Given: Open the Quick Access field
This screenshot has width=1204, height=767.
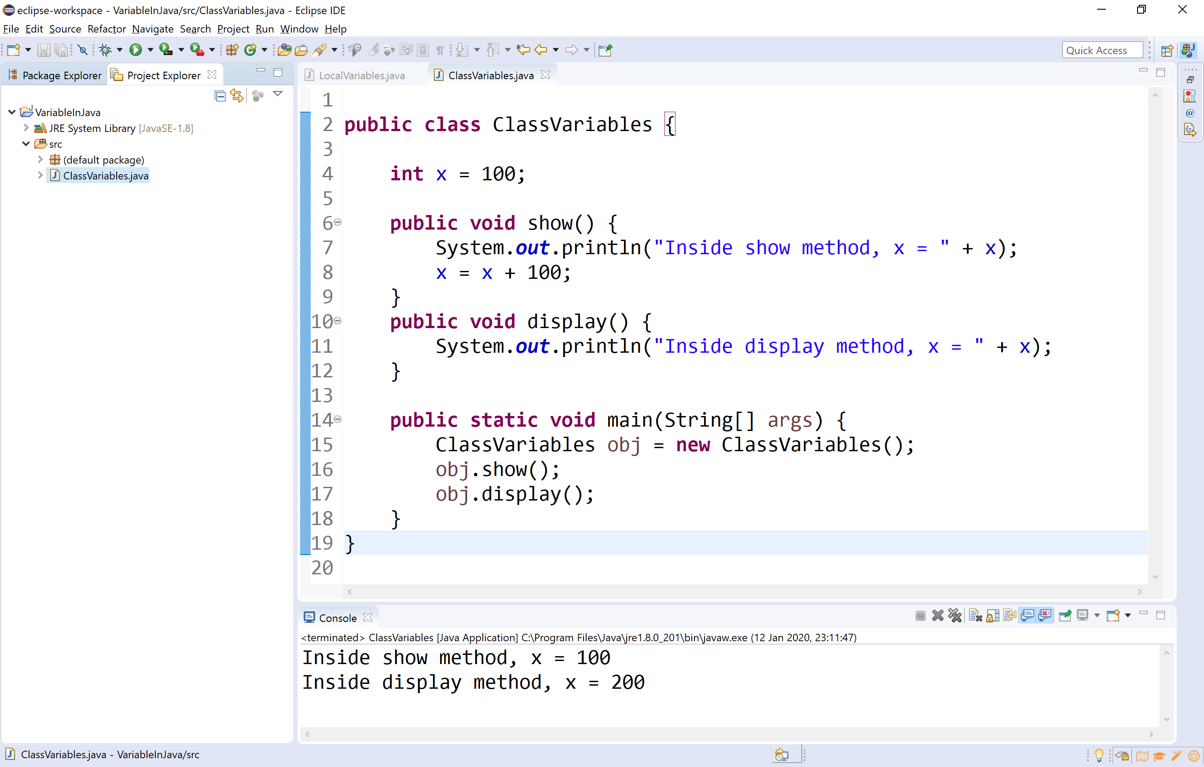Looking at the screenshot, I should tap(1102, 49).
